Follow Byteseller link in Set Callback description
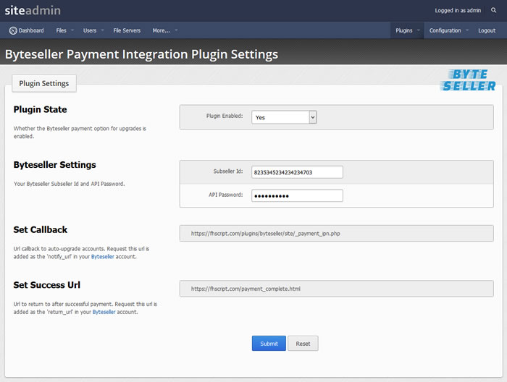The height and width of the screenshot is (382, 507). coord(103,257)
